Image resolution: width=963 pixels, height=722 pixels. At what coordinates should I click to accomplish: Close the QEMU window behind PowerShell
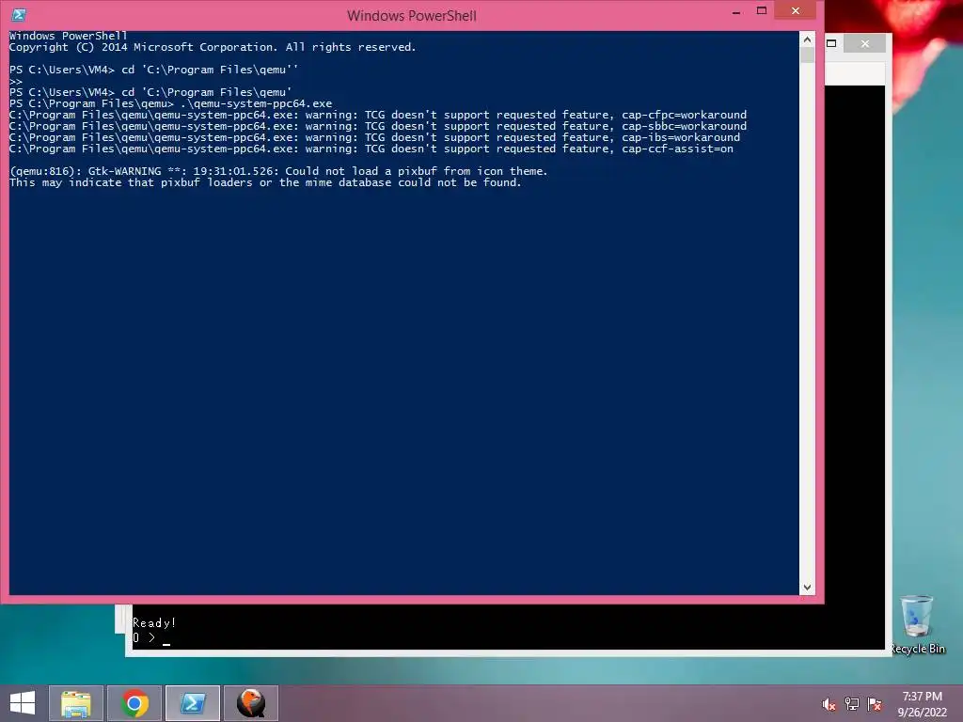(x=865, y=43)
